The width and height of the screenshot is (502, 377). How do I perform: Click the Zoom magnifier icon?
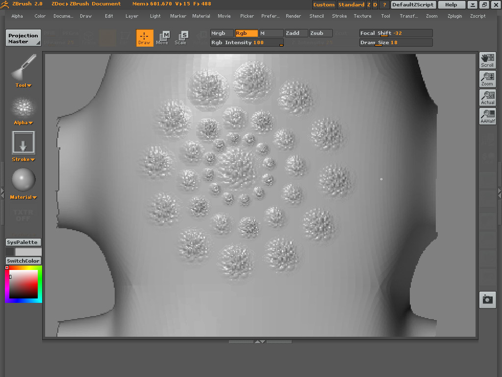click(x=487, y=79)
